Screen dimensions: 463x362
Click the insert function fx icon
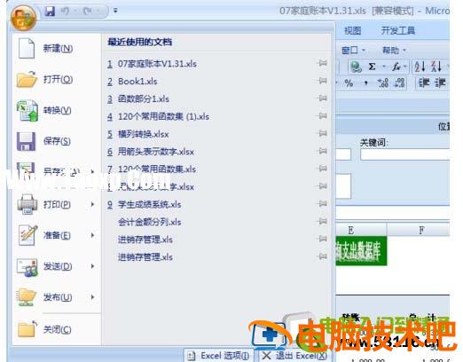[x=396, y=67]
